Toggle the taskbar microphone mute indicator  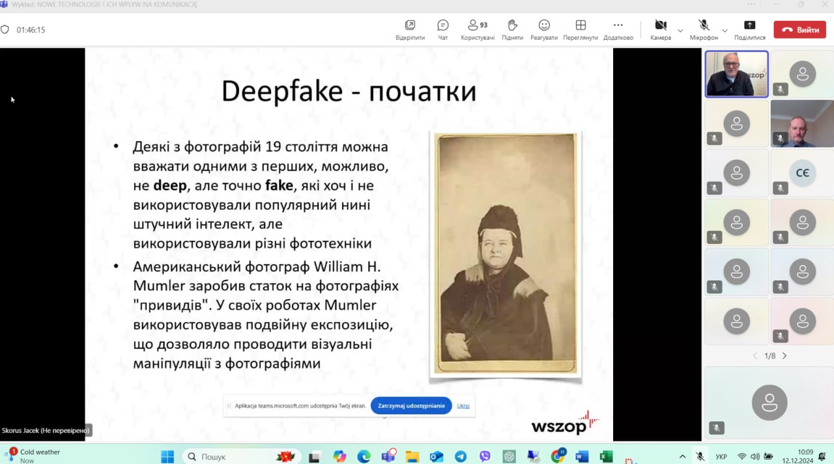pos(700,456)
